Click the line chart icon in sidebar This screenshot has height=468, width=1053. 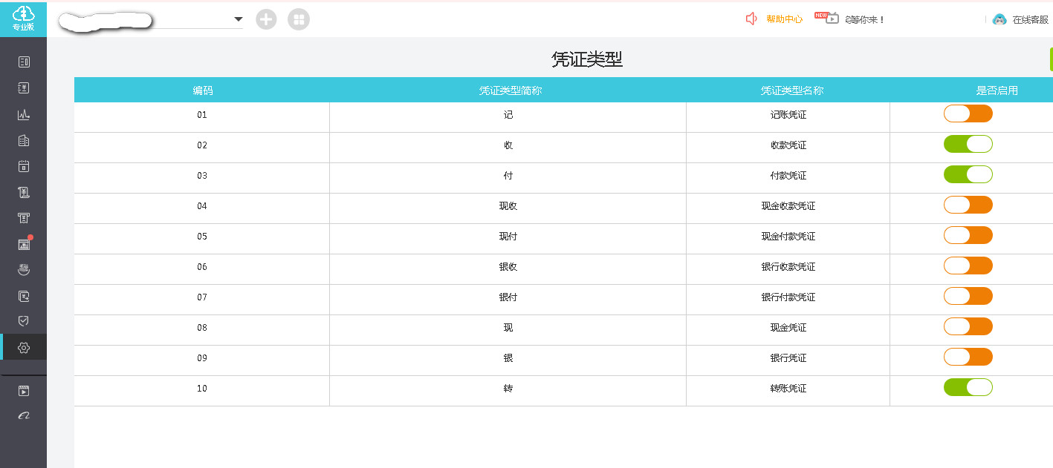[24, 115]
